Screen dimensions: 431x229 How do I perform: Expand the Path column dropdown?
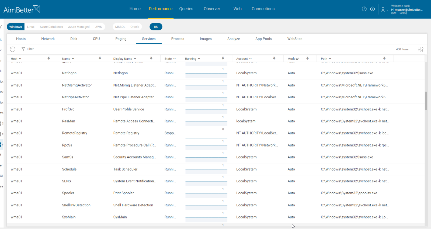click(330, 59)
